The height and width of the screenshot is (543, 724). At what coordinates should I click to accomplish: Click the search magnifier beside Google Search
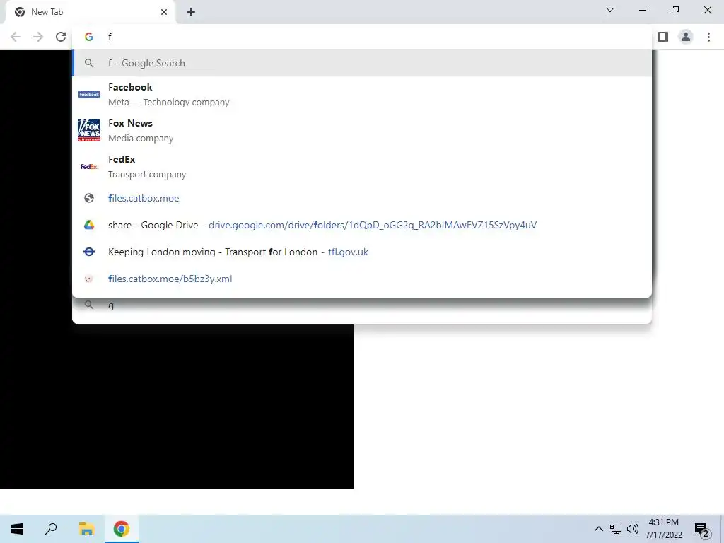click(89, 63)
